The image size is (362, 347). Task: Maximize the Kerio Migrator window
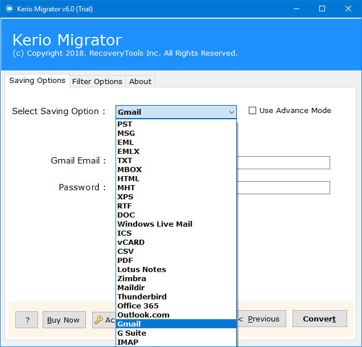click(322, 9)
